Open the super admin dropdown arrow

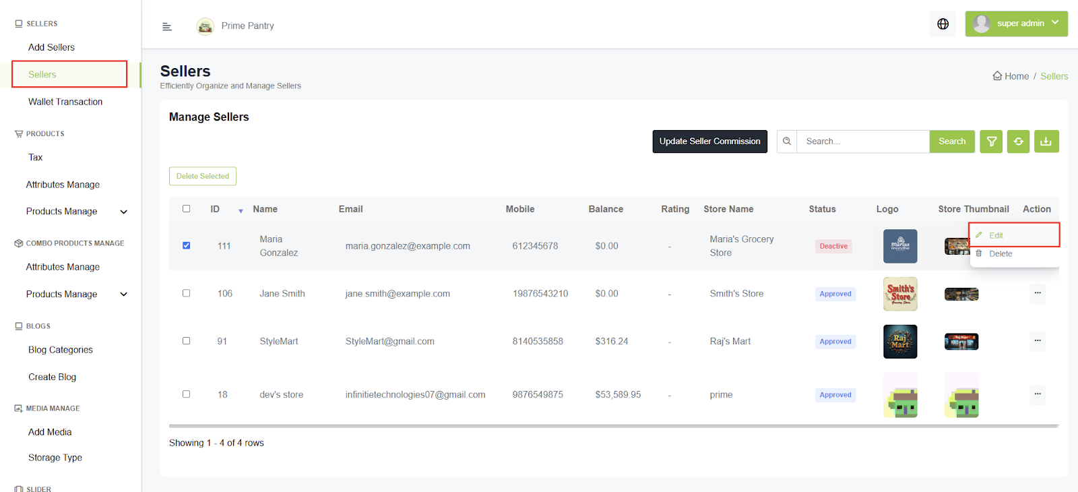(x=1055, y=23)
